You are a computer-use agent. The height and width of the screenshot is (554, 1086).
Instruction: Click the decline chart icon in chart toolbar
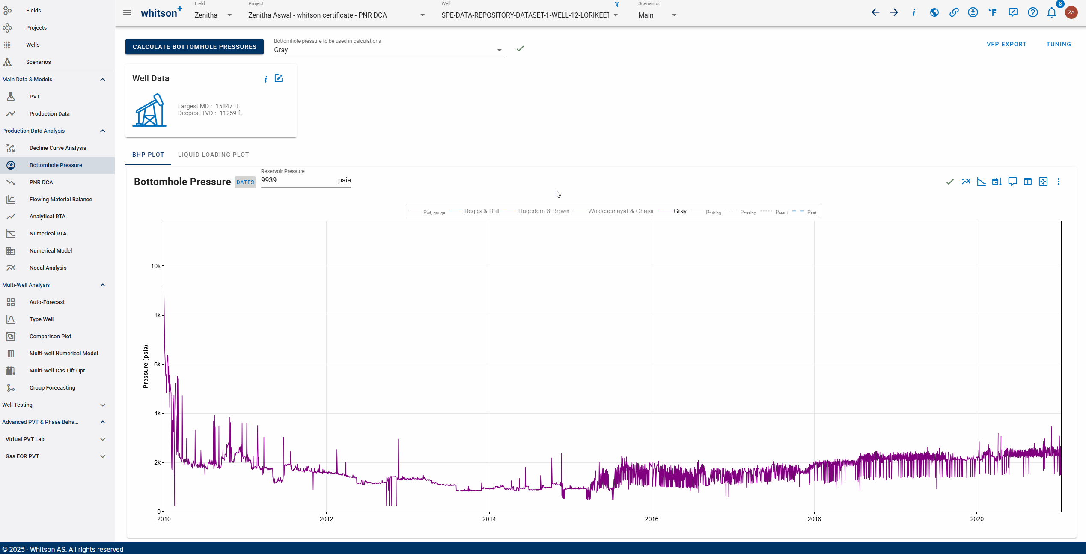point(982,182)
